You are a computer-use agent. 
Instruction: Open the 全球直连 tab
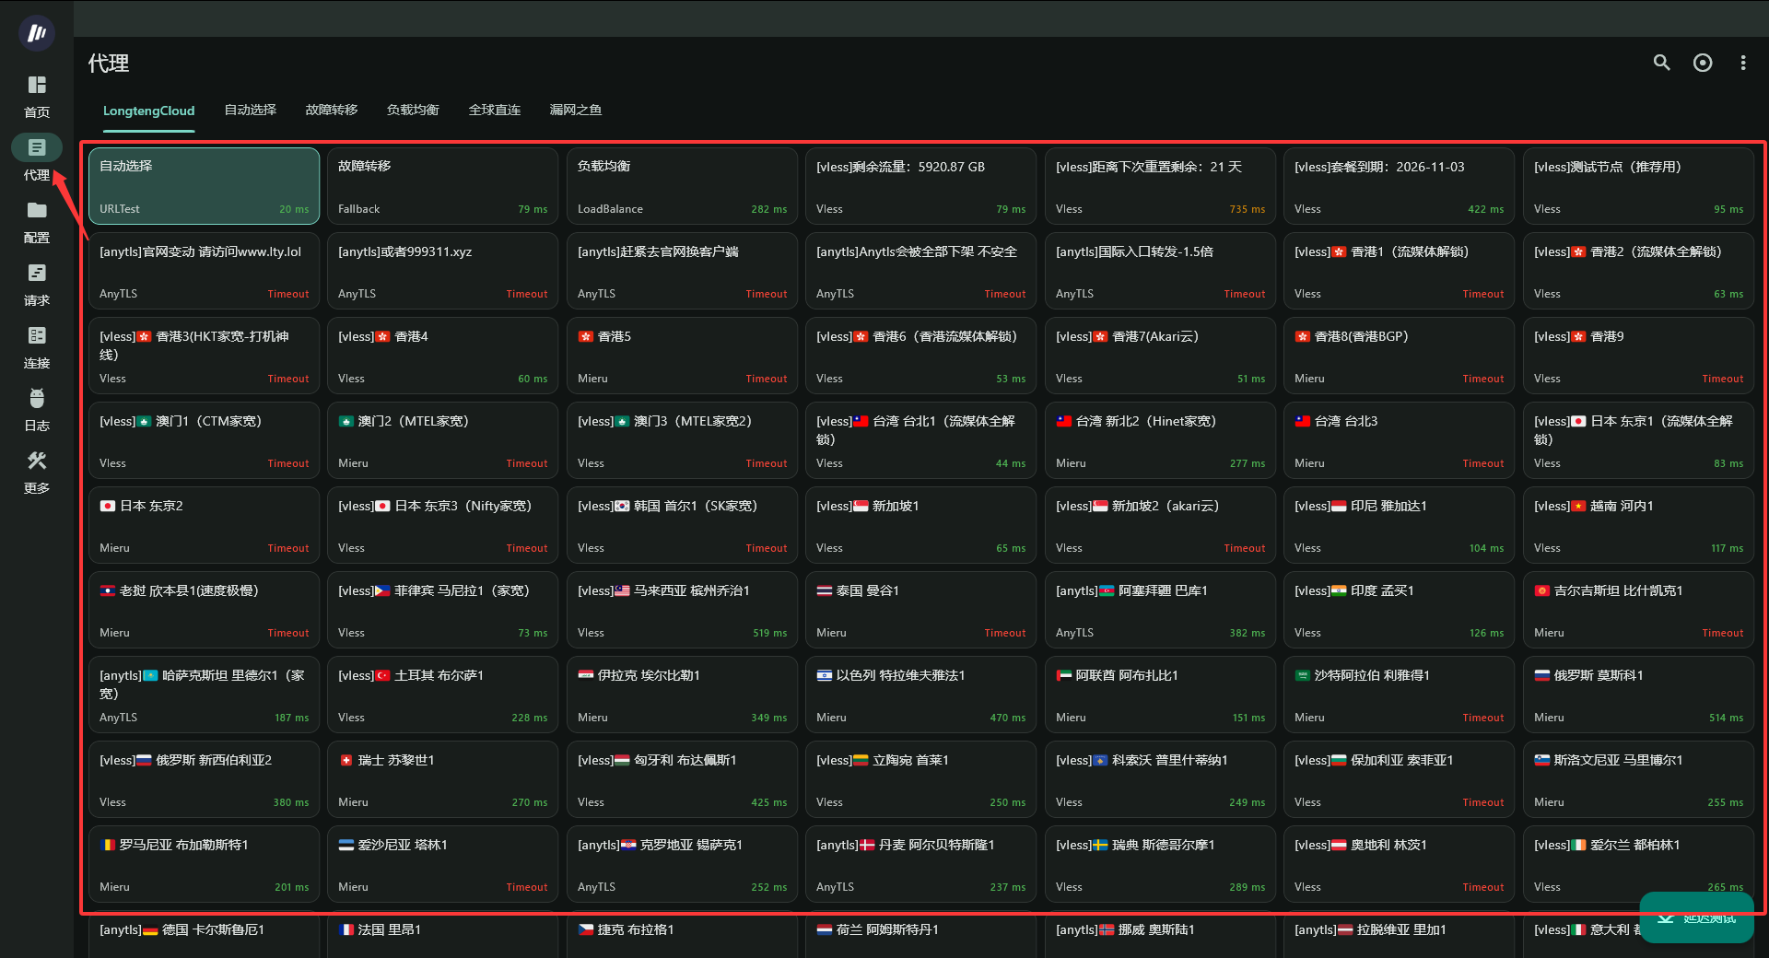[495, 110]
